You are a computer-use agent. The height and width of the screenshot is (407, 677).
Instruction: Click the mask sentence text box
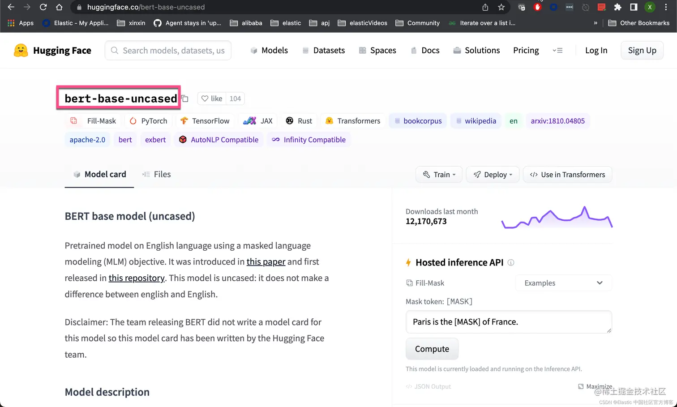pos(509,322)
